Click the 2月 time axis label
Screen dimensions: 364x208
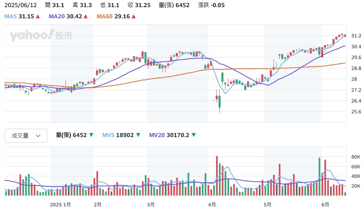point(97,205)
